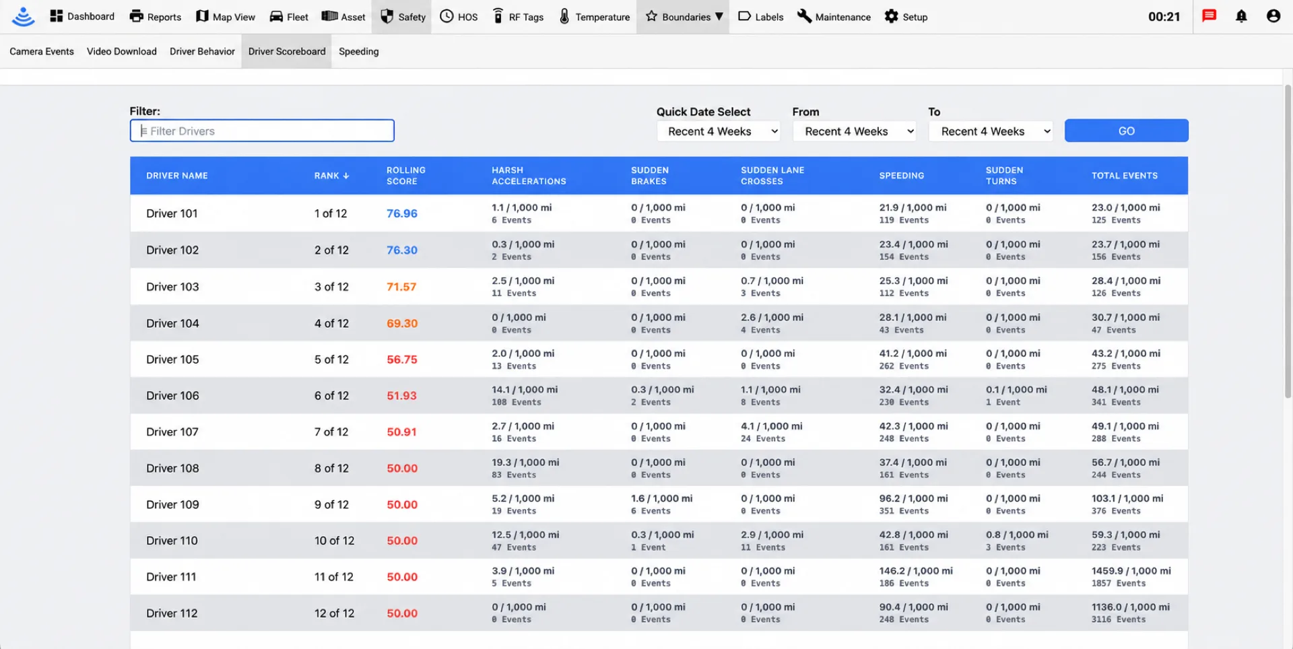
Task: Click rolling score 71.57
Action: pos(401,287)
